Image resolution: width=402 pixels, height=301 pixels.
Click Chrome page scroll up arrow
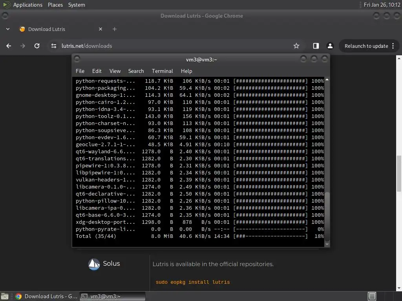tap(399, 58)
